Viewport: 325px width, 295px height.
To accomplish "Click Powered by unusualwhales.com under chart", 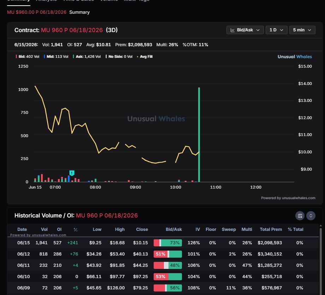I will click(x=288, y=198).
